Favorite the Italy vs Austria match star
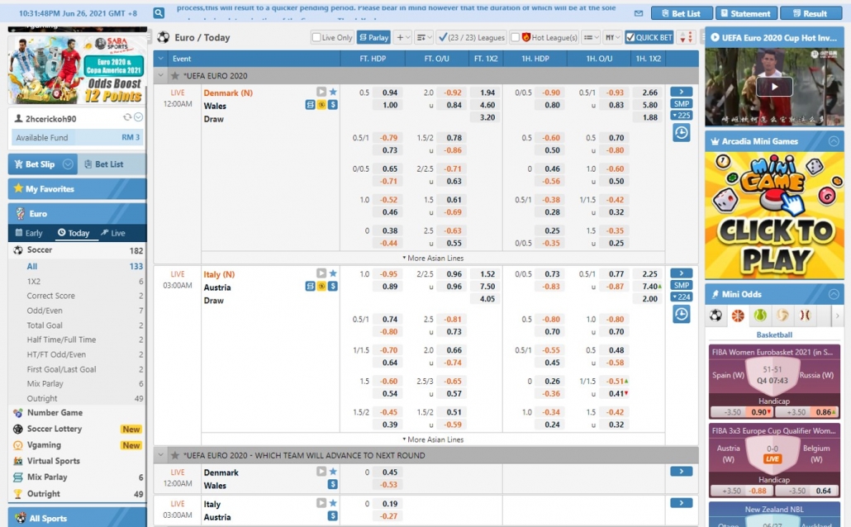Image resolution: width=851 pixels, height=527 pixels. click(x=333, y=273)
